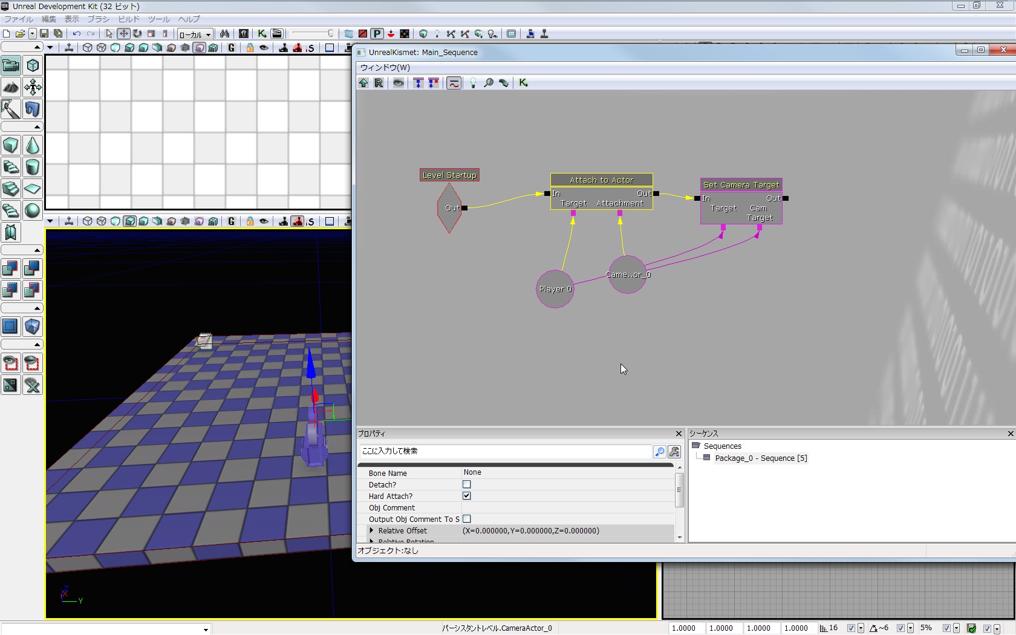This screenshot has height=635, width=1016.
Task: Enable the Detach? checkbox
Action: click(466, 484)
